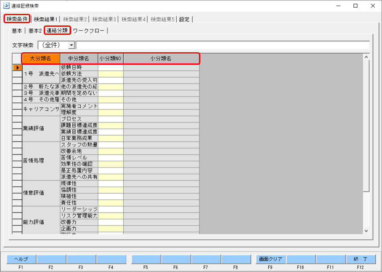Select the リーダーシップ cell
The image size is (382, 272).
pyautogui.click(x=79, y=209)
